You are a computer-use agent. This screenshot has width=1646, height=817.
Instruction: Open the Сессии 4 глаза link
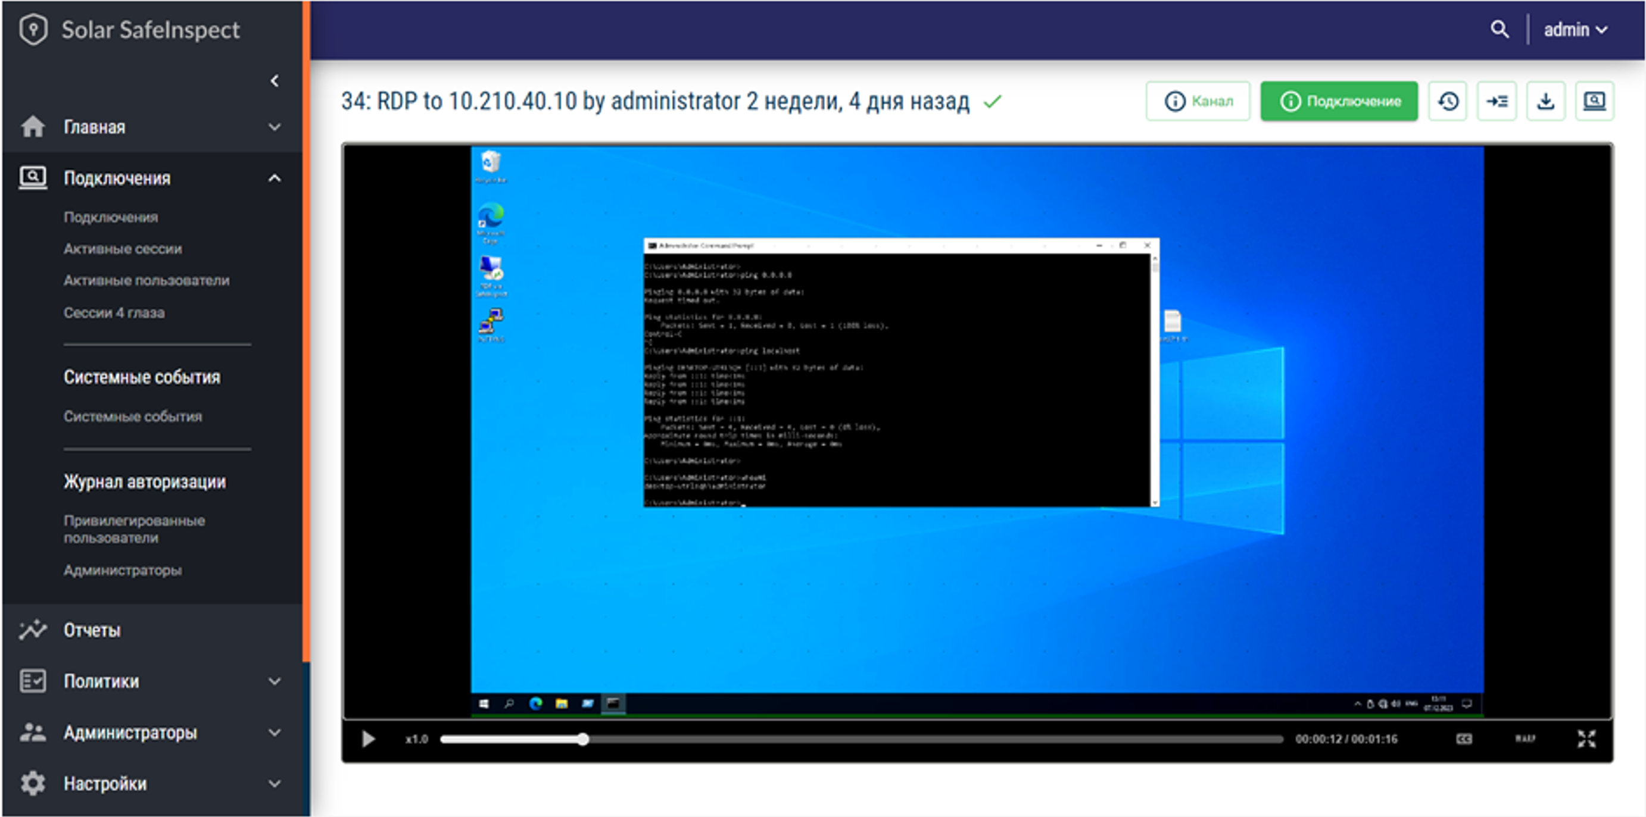114,313
